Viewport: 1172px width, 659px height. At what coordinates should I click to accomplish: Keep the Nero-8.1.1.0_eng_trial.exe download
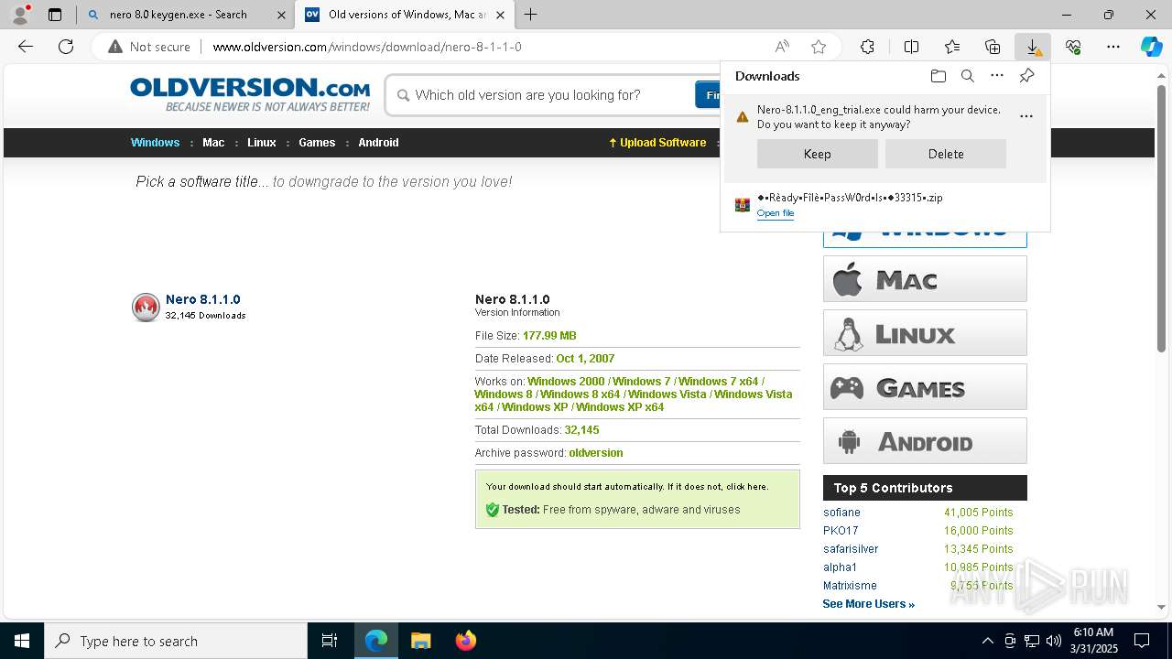pyautogui.click(x=818, y=154)
